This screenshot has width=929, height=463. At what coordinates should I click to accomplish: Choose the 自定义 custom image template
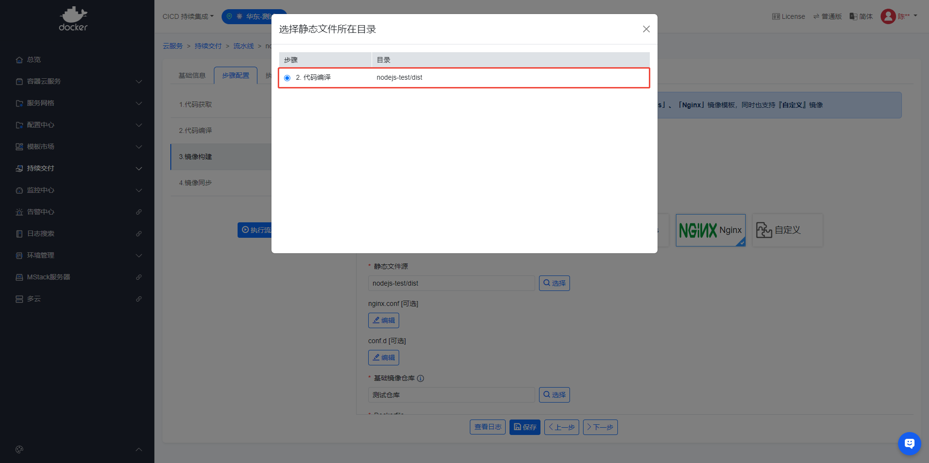[x=787, y=230]
